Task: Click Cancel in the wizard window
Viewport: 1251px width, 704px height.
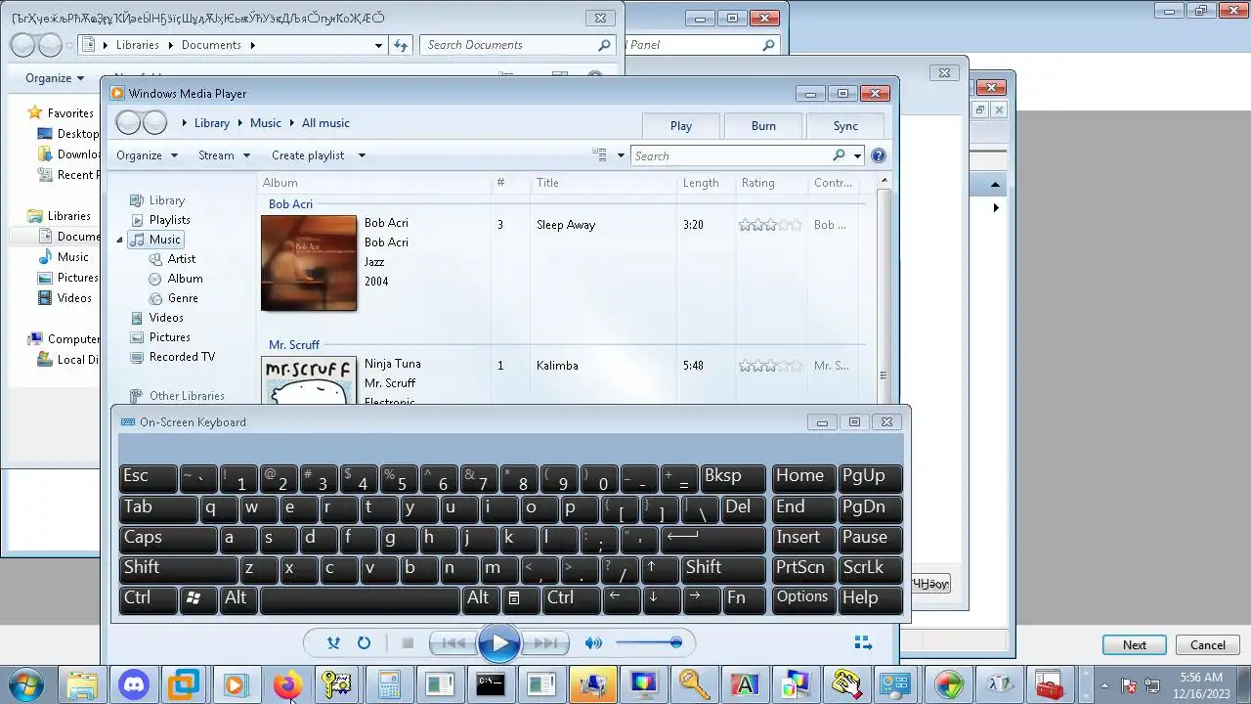Action: coord(1207,644)
